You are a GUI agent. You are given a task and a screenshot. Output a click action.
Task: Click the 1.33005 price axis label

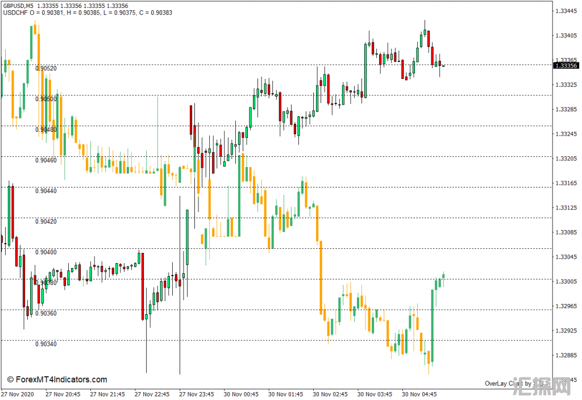point(566,282)
